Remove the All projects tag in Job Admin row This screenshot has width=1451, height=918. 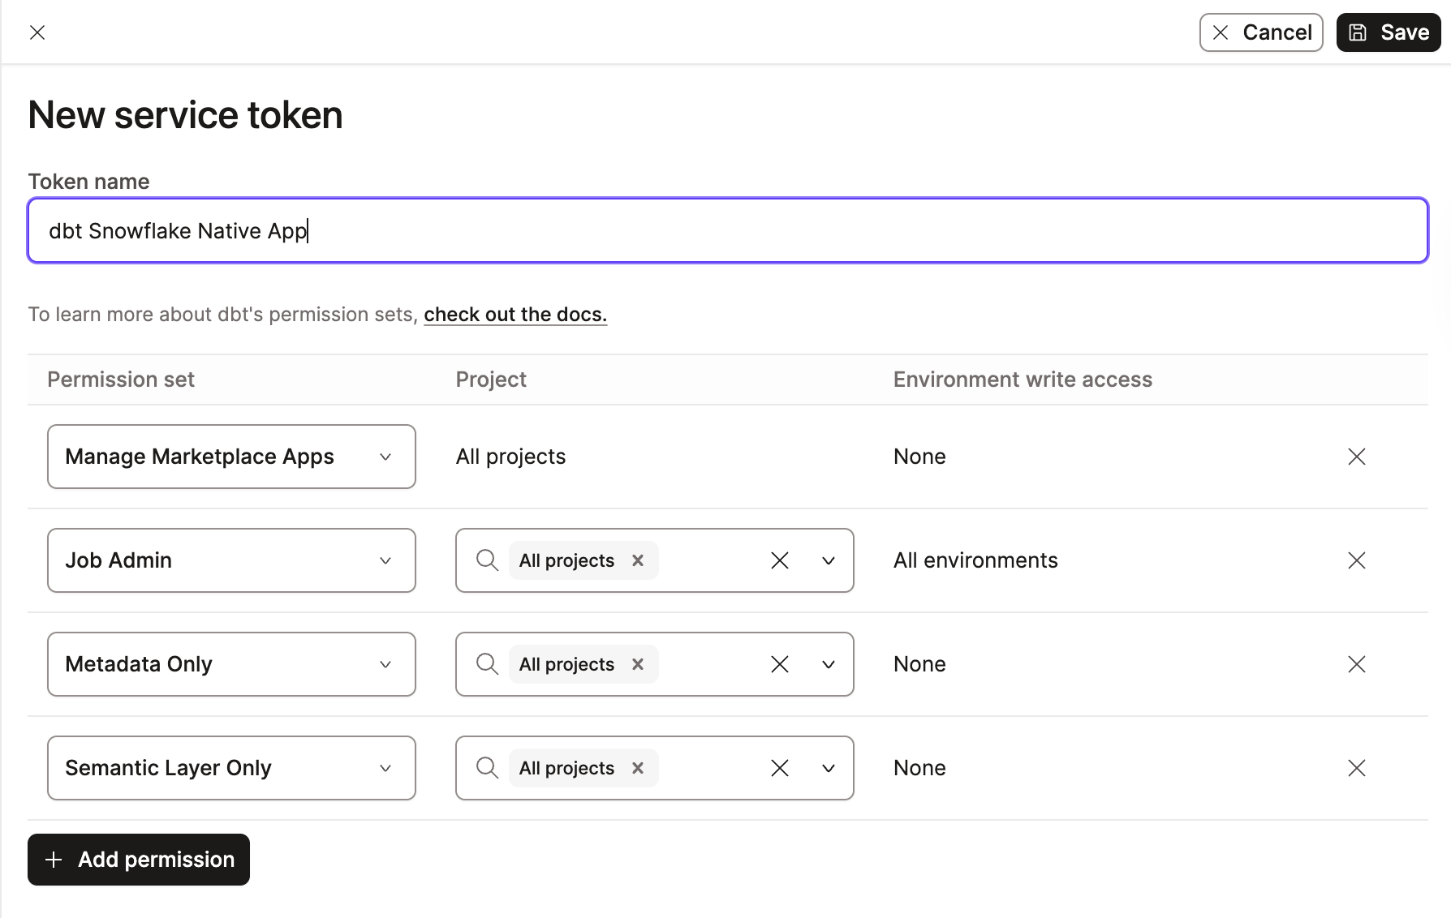pos(638,560)
